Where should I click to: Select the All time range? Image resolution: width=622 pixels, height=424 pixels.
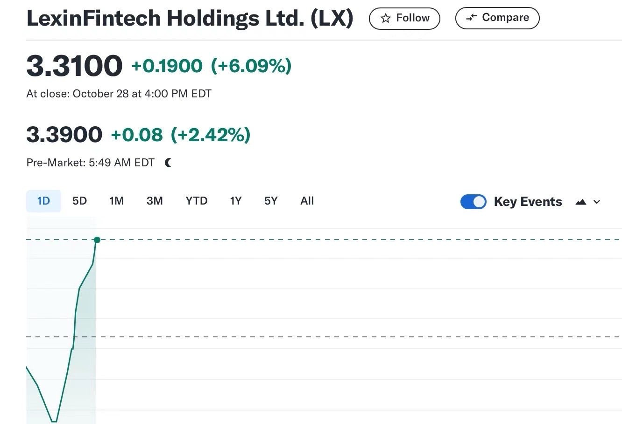tap(307, 201)
